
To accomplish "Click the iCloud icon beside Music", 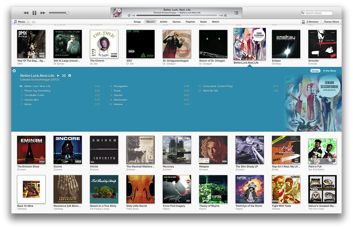I will click(x=34, y=22).
